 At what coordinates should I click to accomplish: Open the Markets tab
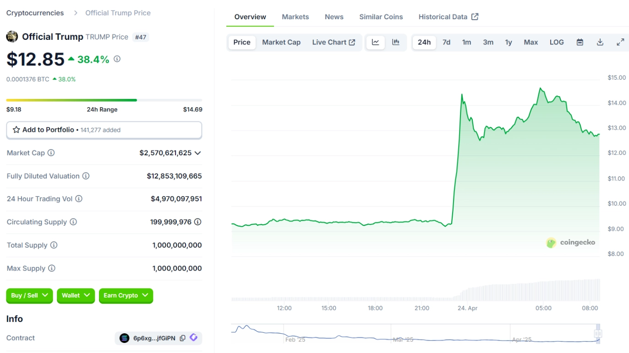point(295,17)
